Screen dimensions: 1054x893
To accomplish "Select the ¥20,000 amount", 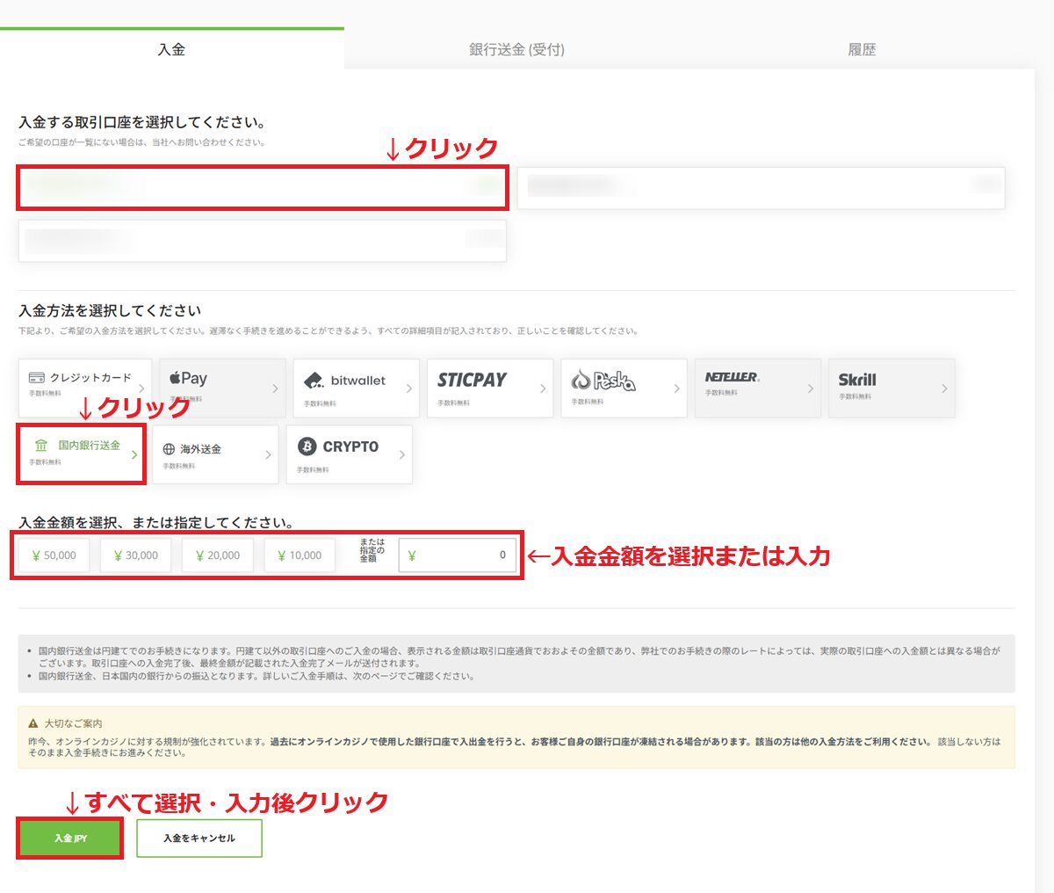I will [x=218, y=555].
